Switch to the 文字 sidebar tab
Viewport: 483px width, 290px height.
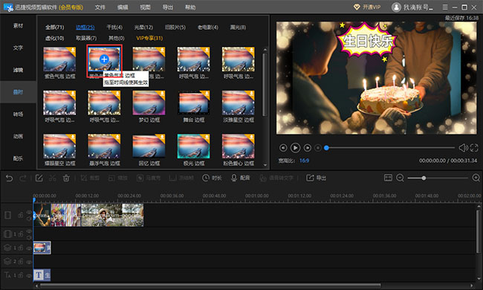pyautogui.click(x=18, y=48)
